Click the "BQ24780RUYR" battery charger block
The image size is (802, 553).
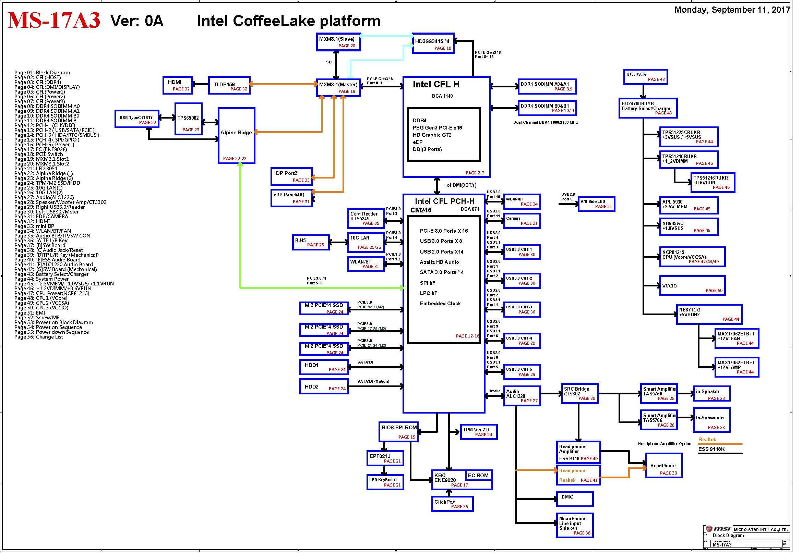click(648, 108)
